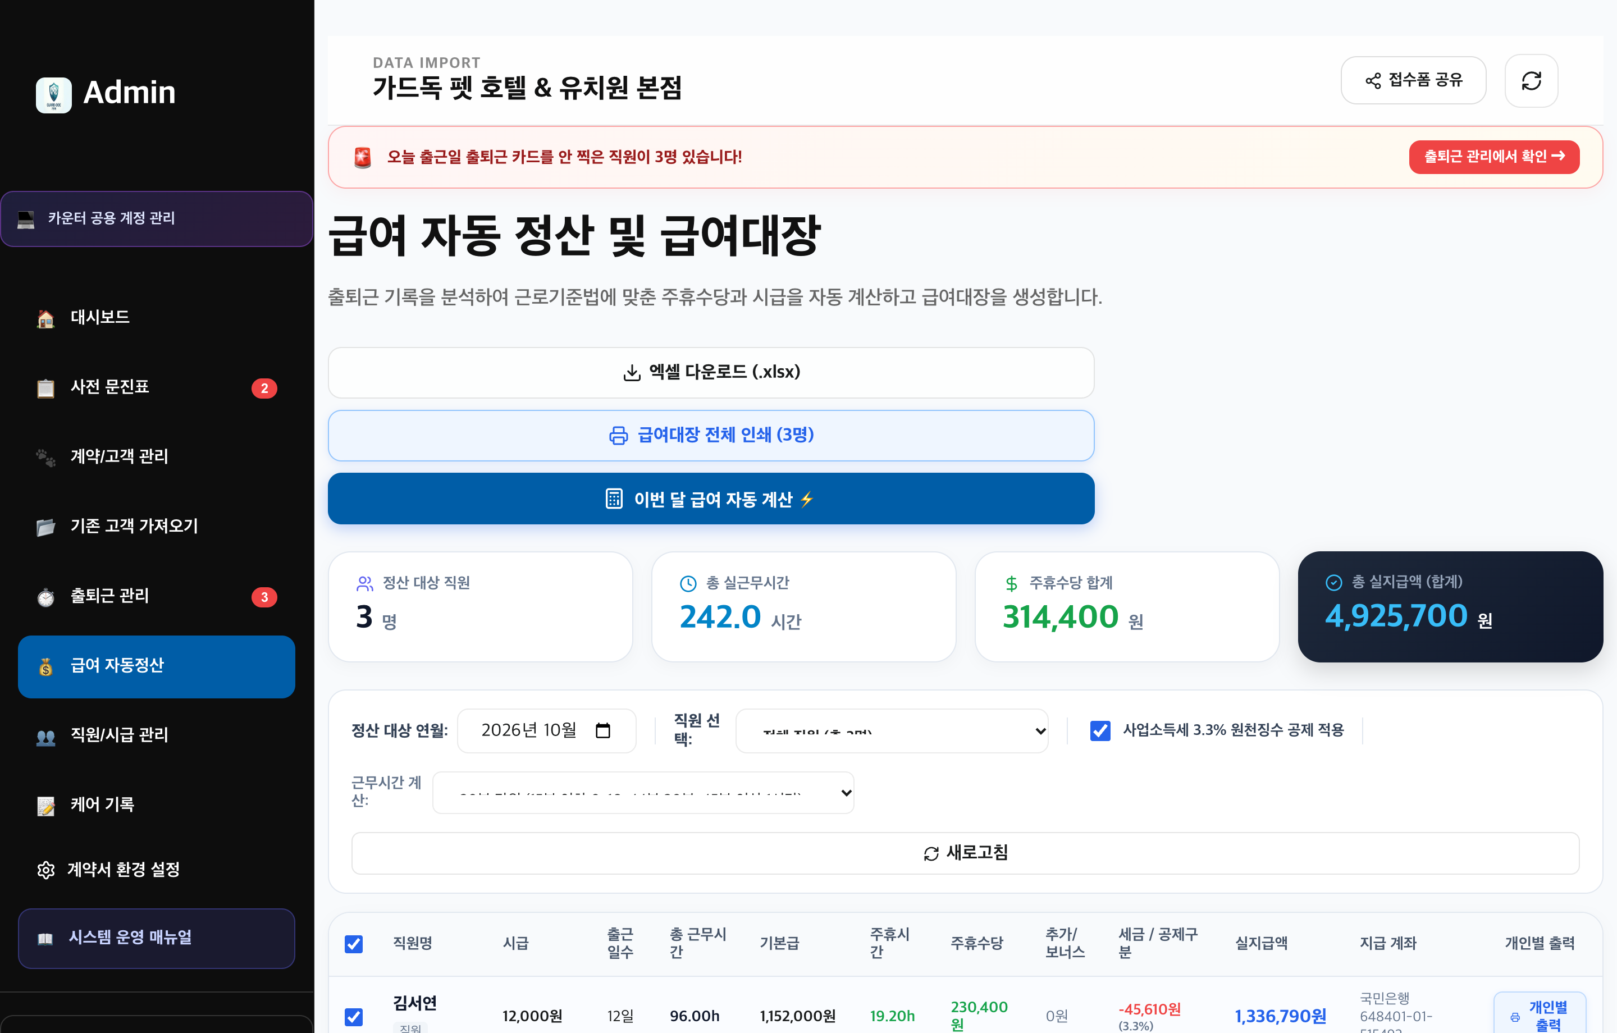The image size is (1617, 1033).
Task: Click the printer icon in 개인별 출력 button
Action: [1515, 1017]
